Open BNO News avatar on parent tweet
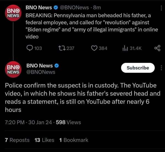Screen dimensions: 165x152 13,13
